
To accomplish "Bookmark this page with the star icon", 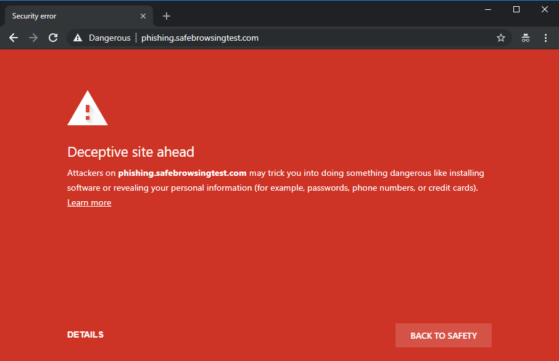I will coord(501,38).
